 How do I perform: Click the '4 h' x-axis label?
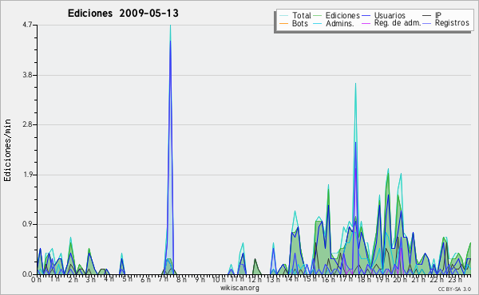coord(109,279)
